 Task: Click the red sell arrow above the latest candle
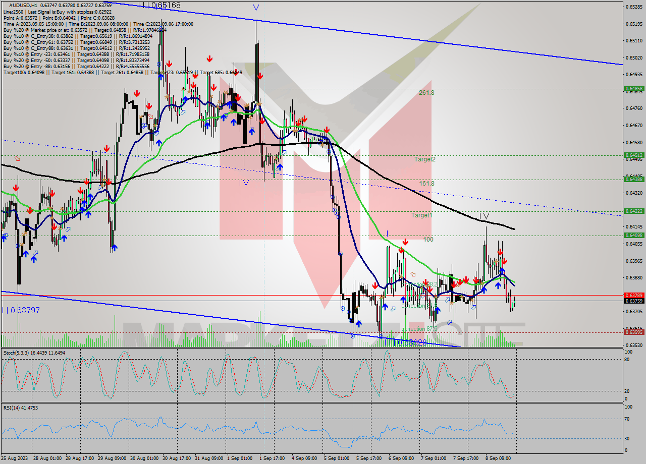click(505, 261)
